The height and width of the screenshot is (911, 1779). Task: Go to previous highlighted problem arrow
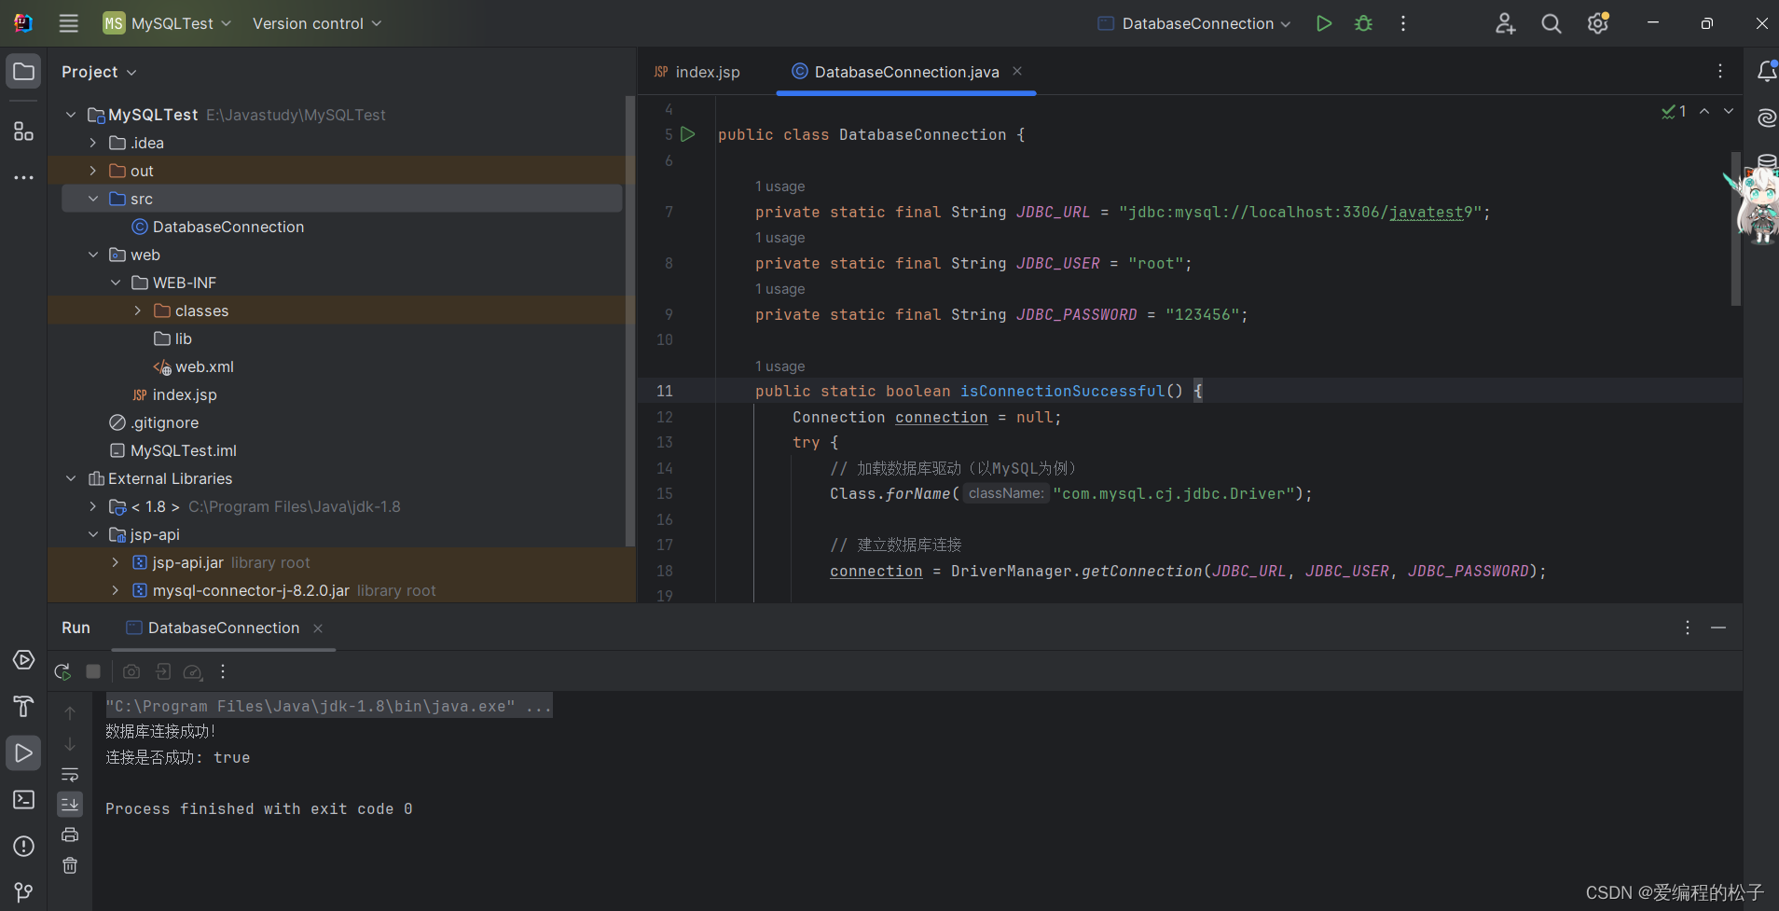tap(1704, 111)
